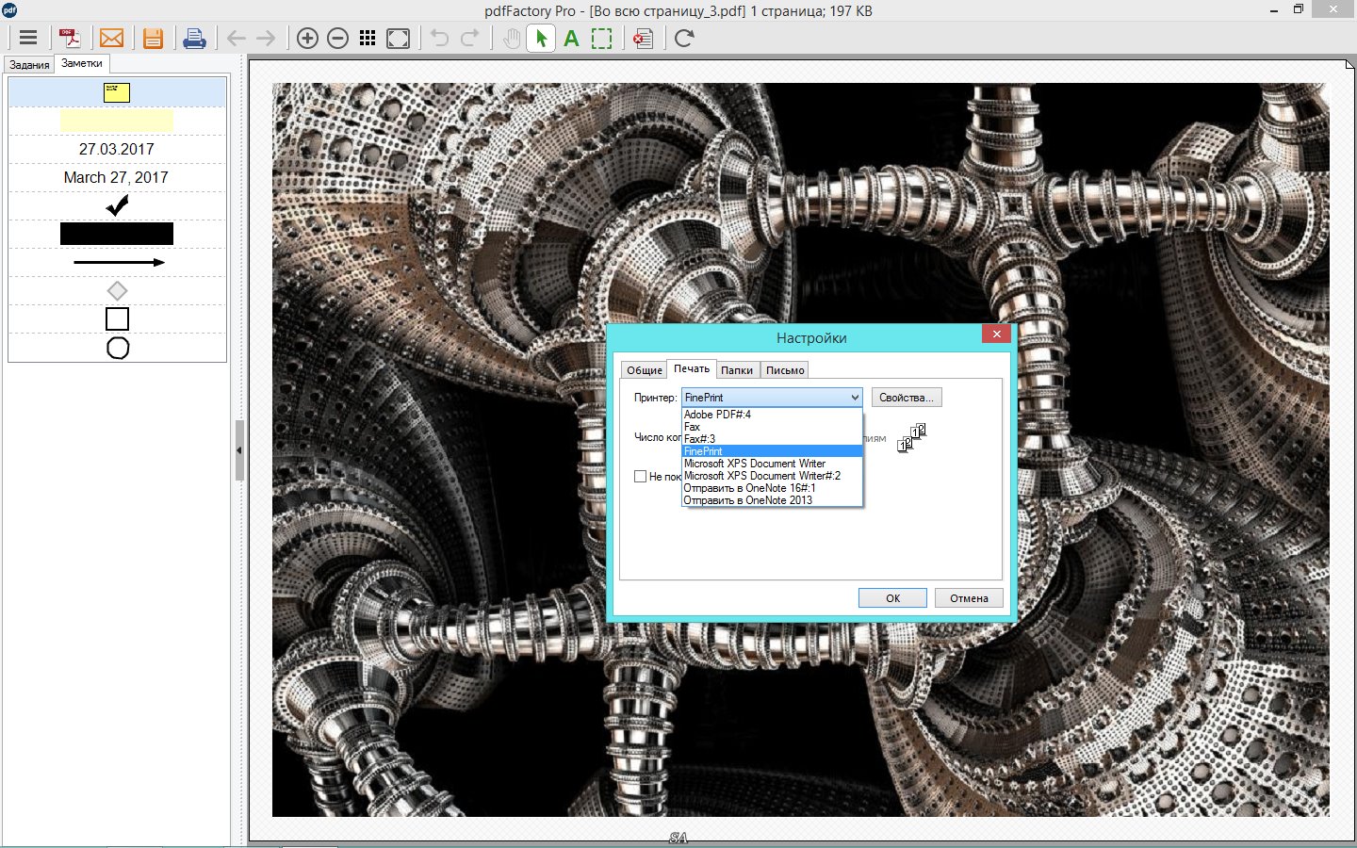Choose Adobe PDF#:4 from printer list
1357x848 pixels.
coord(772,415)
